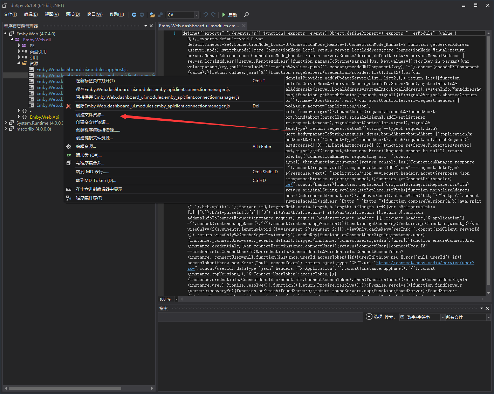Expand the System.Runtime (4.0.0.0) assembly
The height and width of the screenshot is (394, 494).
click(6, 123)
